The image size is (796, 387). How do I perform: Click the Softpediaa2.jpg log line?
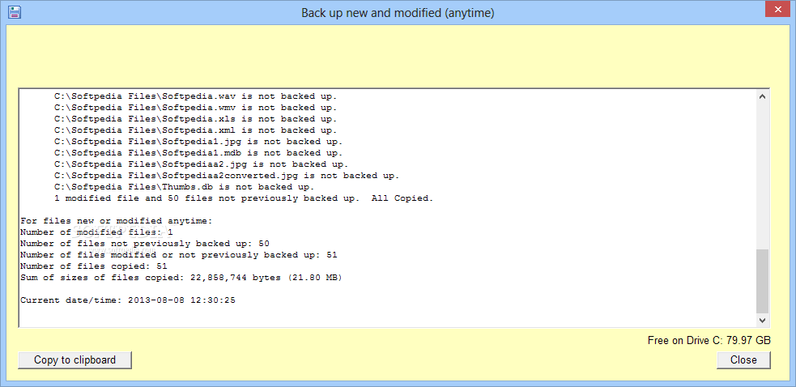tap(202, 164)
